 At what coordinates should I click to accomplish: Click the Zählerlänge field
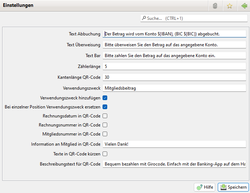[x=174, y=67]
